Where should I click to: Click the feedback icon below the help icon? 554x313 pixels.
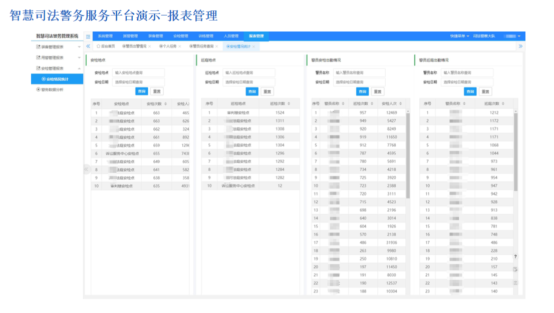(x=516, y=269)
